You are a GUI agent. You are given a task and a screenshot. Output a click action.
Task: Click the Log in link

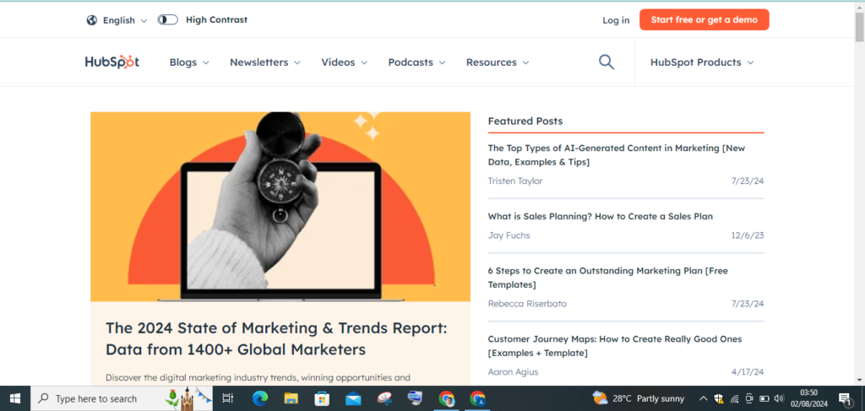616,20
